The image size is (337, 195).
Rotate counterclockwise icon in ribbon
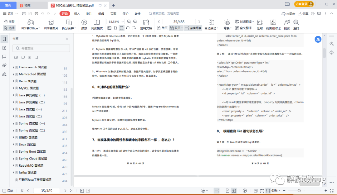pyautogui.click(x=128, y=28)
